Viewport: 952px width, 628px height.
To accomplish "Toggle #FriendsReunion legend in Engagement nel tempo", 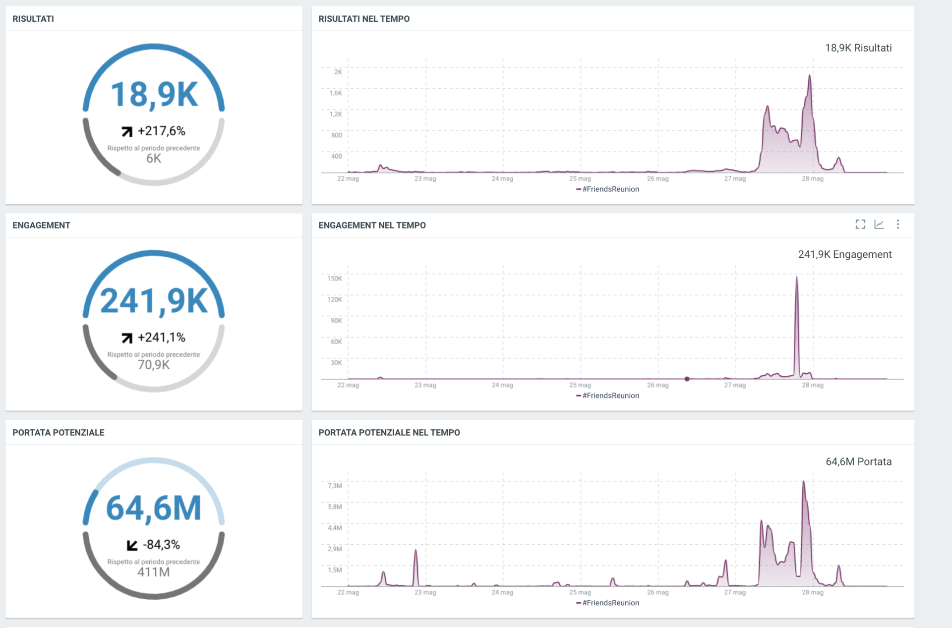I will click(607, 396).
